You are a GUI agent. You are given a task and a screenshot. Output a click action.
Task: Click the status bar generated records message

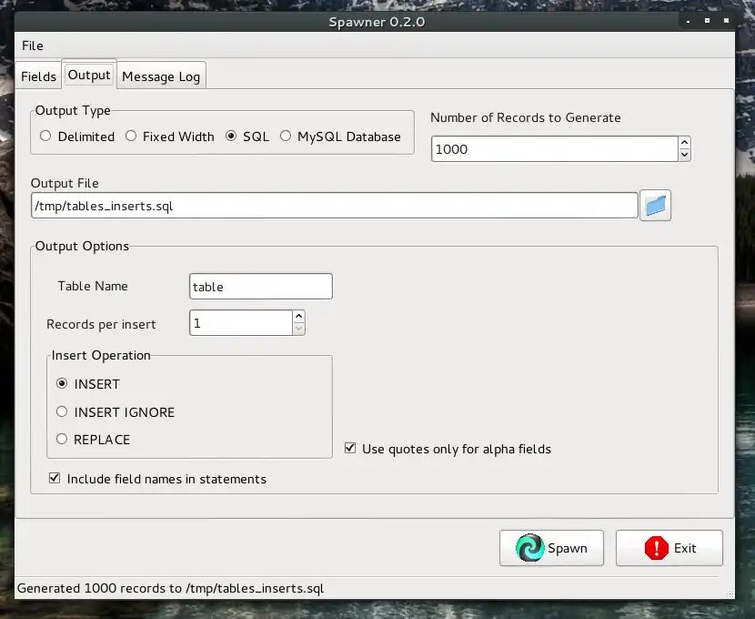pos(170,589)
